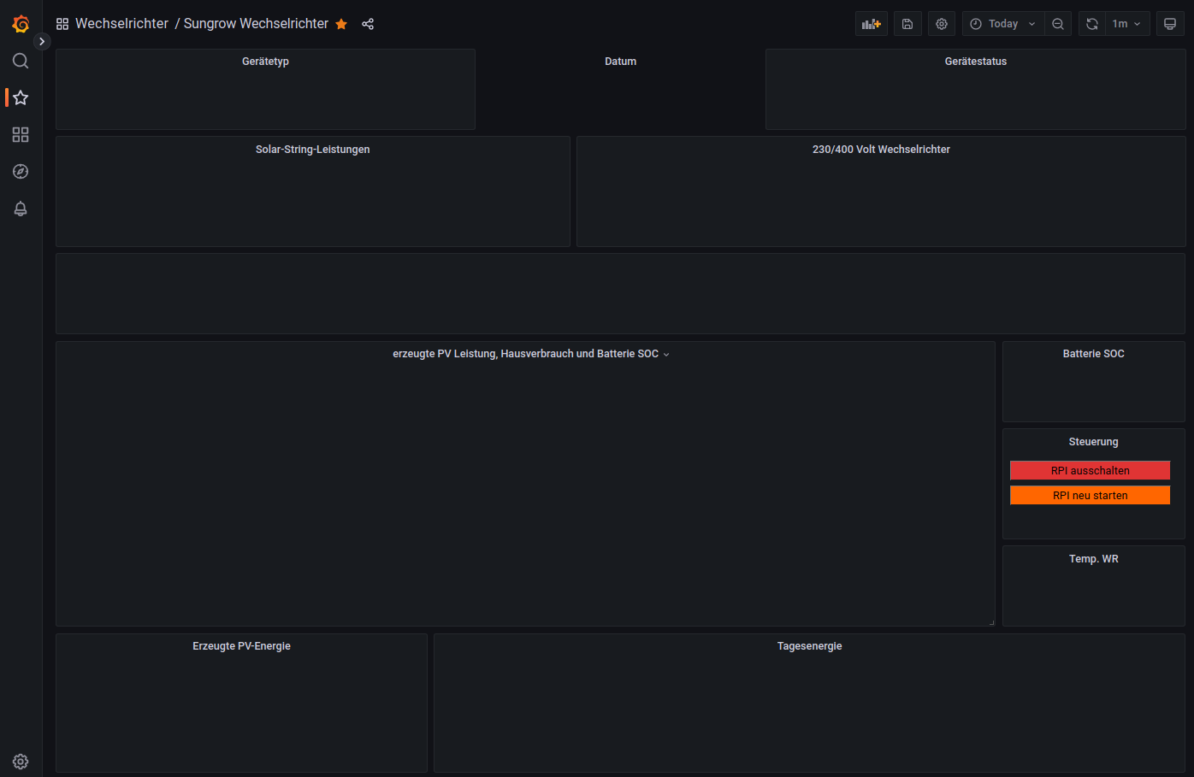Open Configuration gear at sidebar bottom

(21, 761)
